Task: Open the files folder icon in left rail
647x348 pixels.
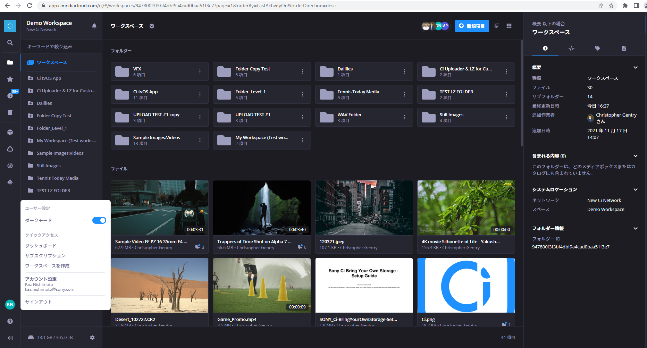Action: [x=10, y=62]
